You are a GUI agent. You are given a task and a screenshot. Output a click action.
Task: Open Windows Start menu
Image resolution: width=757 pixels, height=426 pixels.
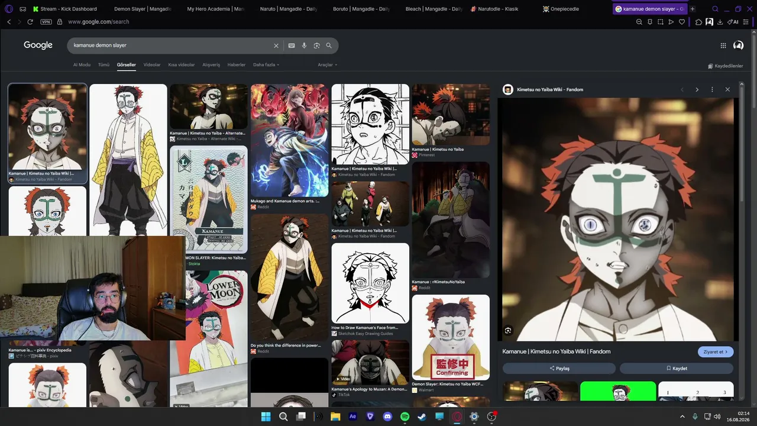pyautogui.click(x=266, y=417)
